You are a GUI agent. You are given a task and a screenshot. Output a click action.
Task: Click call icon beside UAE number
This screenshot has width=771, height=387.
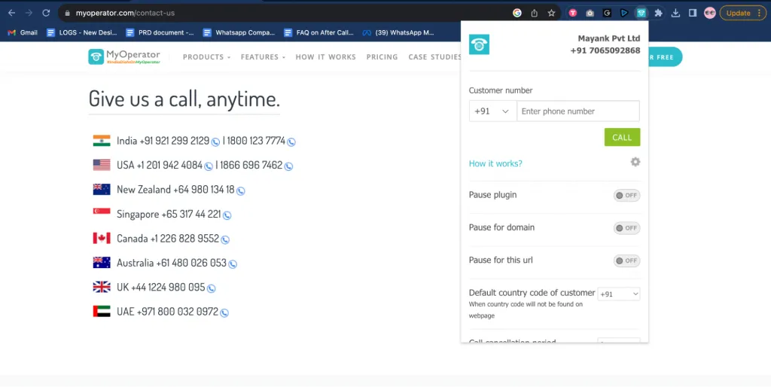pos(224,312)
